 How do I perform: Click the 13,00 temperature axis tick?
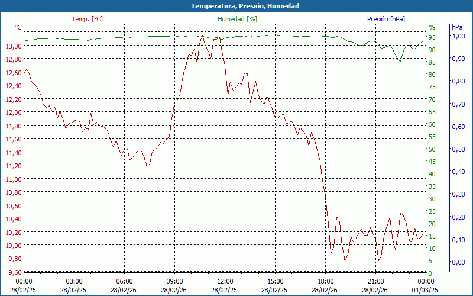pos(14,46)
